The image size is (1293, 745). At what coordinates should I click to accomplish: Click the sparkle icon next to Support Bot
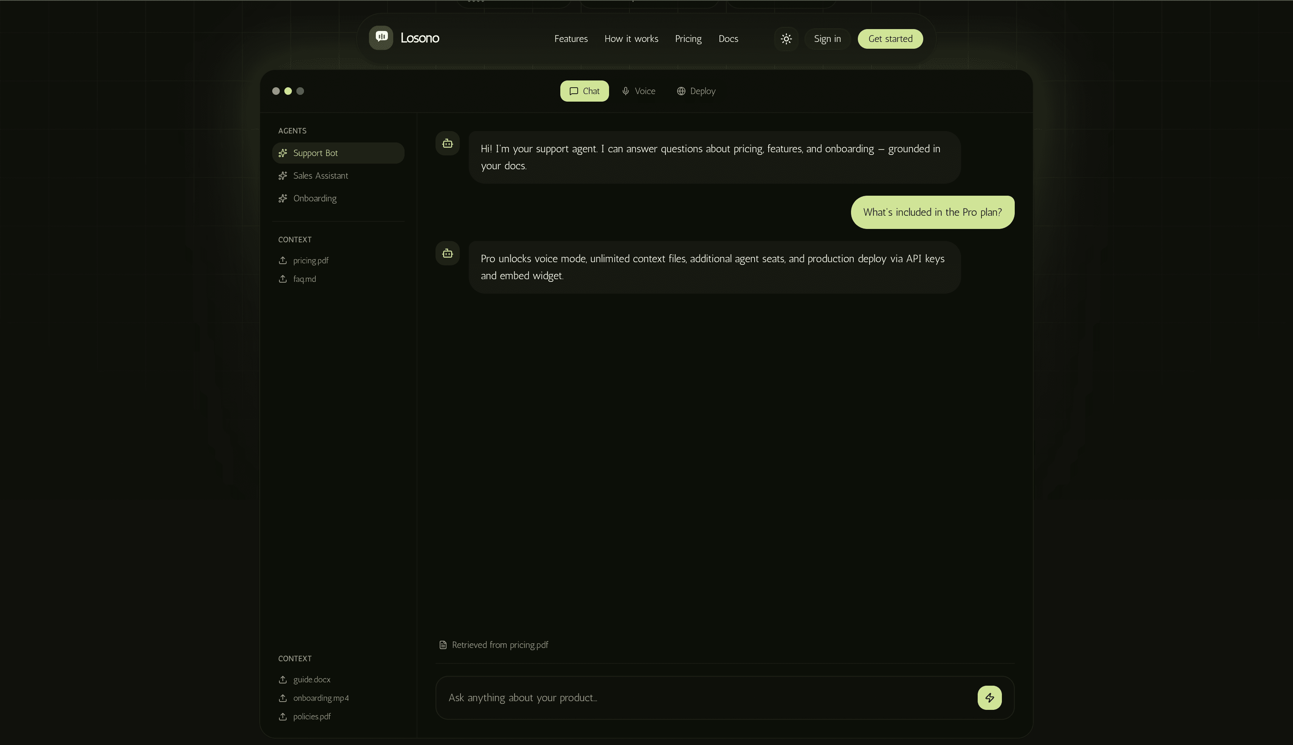point(283,153)
